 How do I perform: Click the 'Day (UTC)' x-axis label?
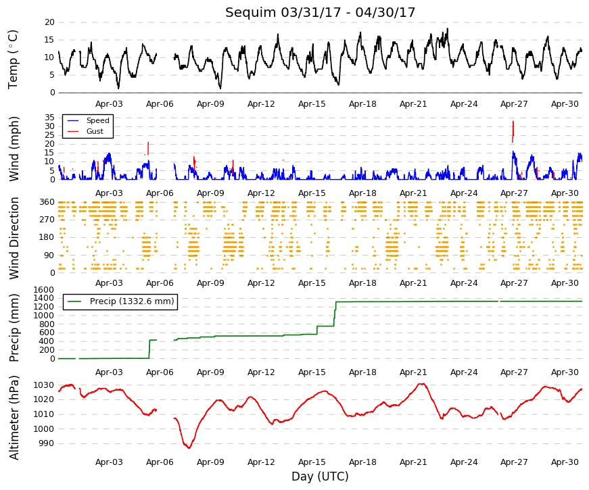(x=320, y=476)
